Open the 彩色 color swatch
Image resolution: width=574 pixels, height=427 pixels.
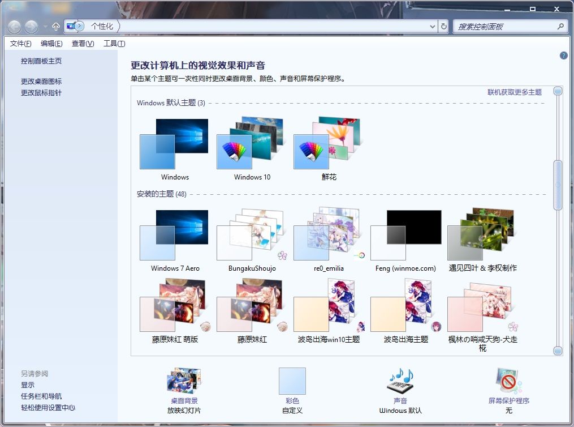292,381
